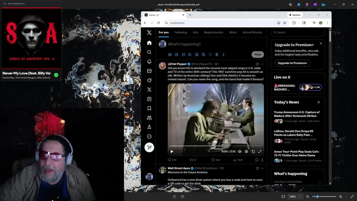Open Bookmarks in the X sidebar
357x201 pixels.
149,108
